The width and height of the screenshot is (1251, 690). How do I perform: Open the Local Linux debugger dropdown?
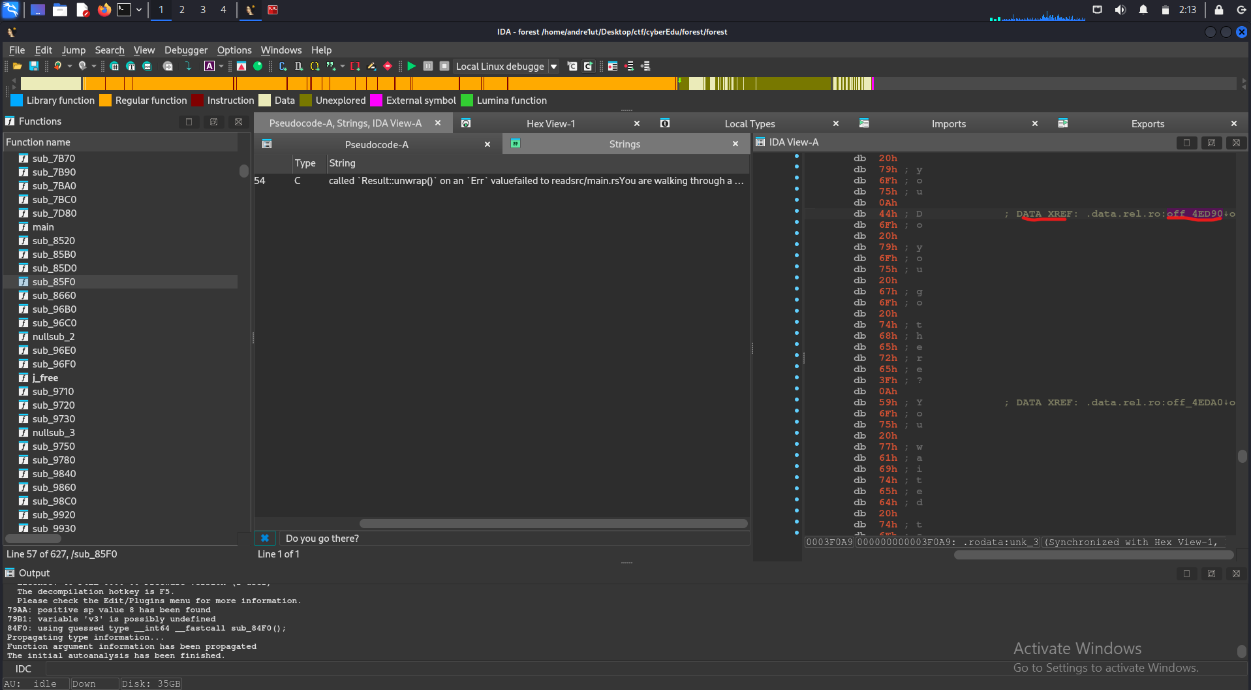point(553,66)
